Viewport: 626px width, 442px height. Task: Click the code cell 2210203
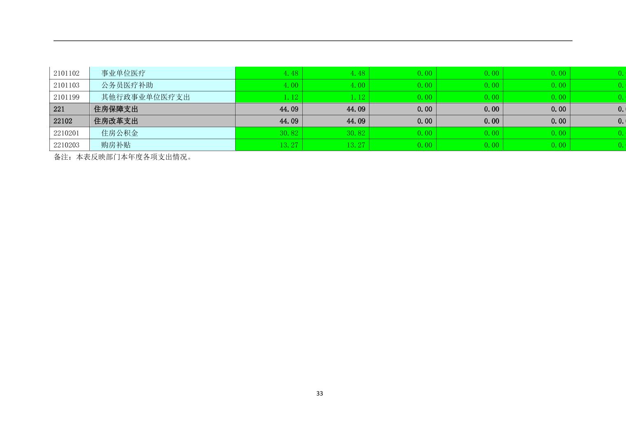point(67,145)
